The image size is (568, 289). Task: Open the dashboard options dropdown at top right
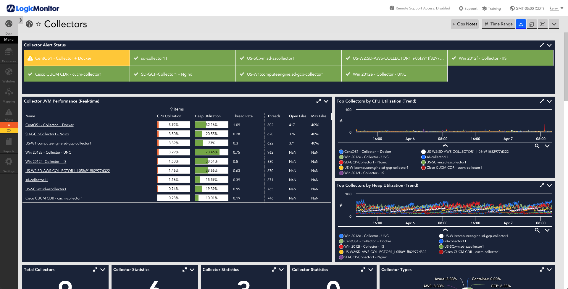point(554,24)
